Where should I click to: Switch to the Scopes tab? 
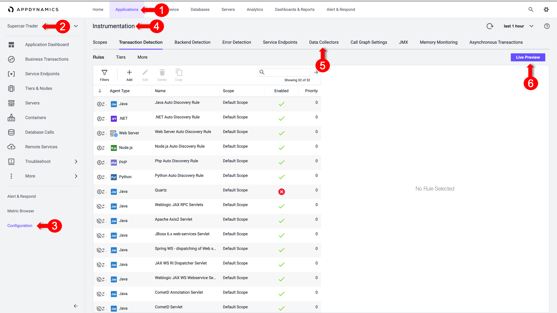click(100, 42)
